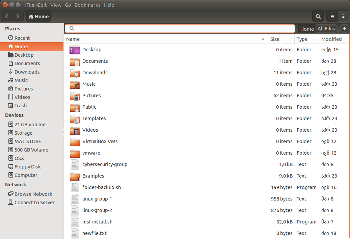
Task: Open Documents in the sidebar
Action: tap(32, 63)
